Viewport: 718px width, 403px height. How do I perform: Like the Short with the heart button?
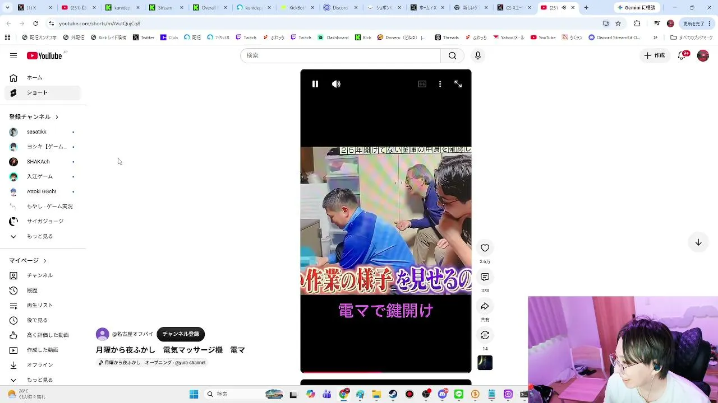[485, 248]
